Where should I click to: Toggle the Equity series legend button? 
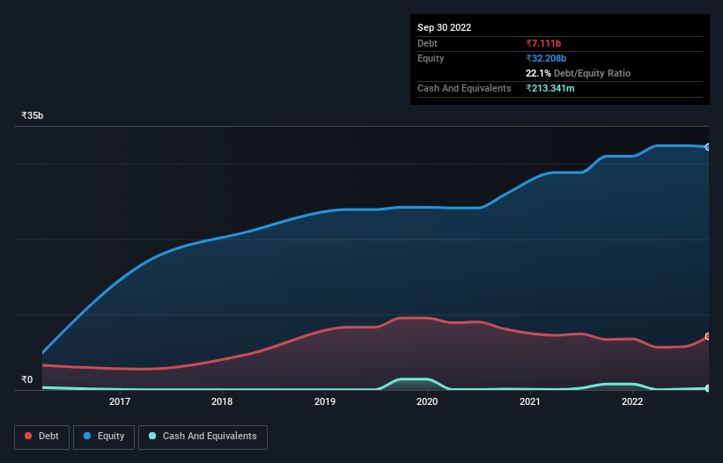click(104, 437)
